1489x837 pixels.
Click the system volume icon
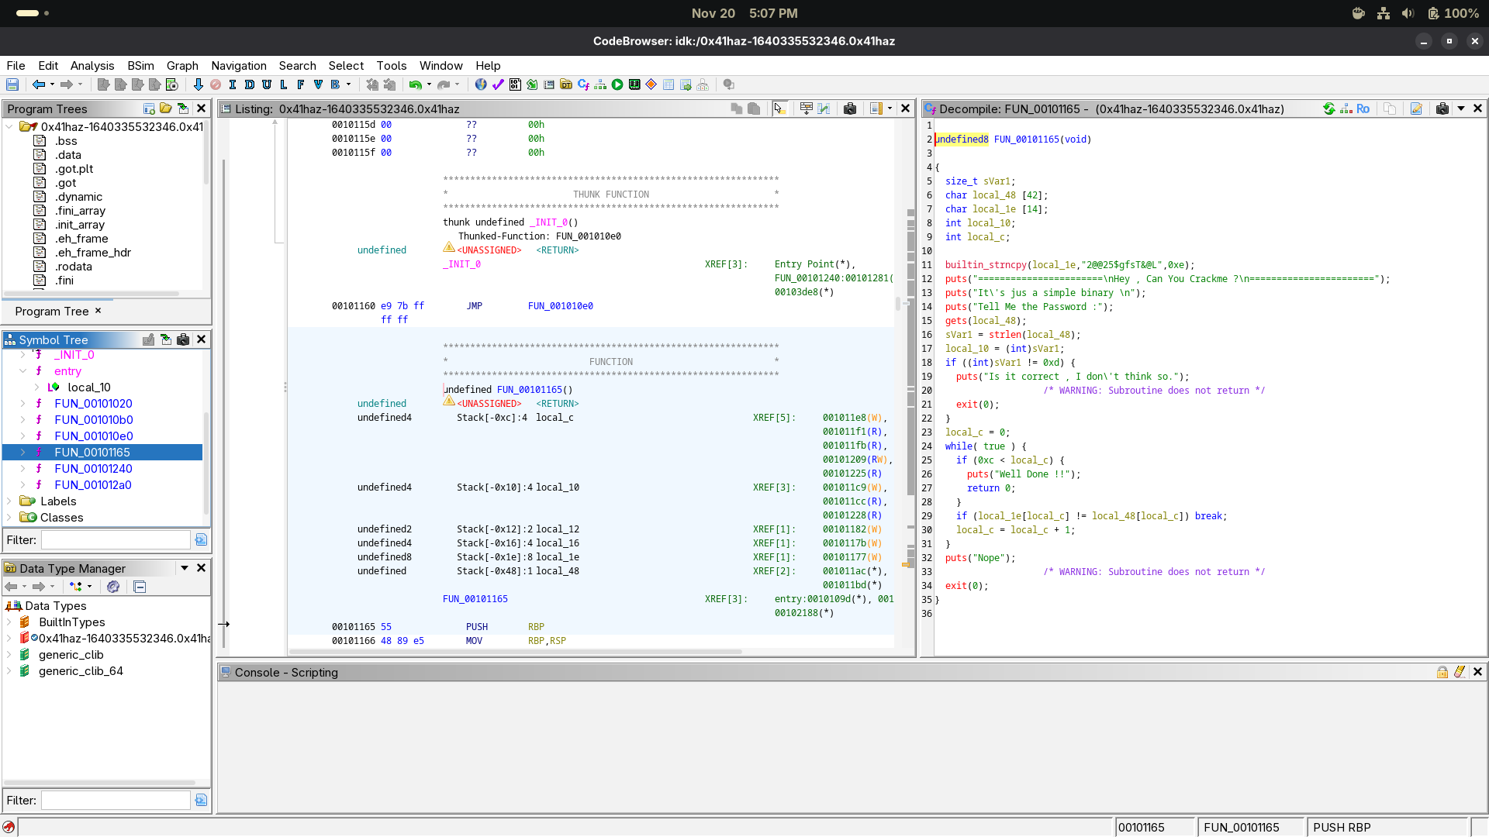pos(1408,13)
